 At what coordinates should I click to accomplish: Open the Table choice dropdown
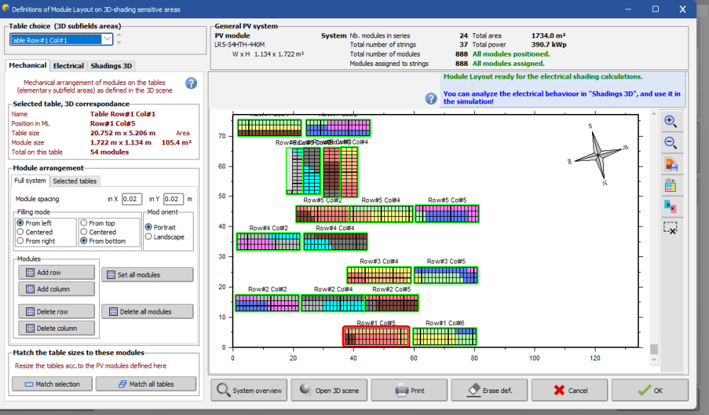tap(107, 40)
